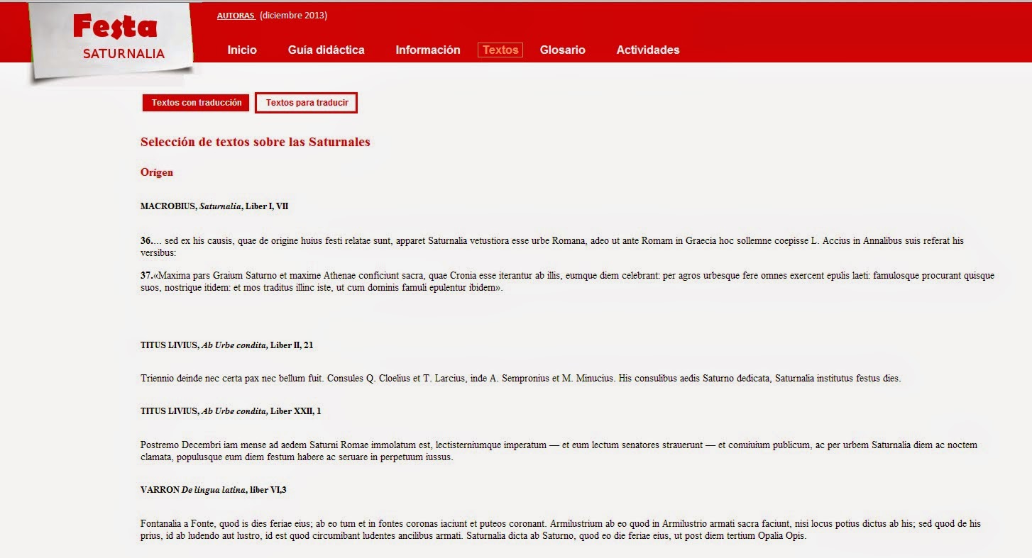The height and width of the screenshot is (558, 1032).
Task: Click the TITUS LIVIUS Liber XXII, 1 citation
Action: pos(231,411)
